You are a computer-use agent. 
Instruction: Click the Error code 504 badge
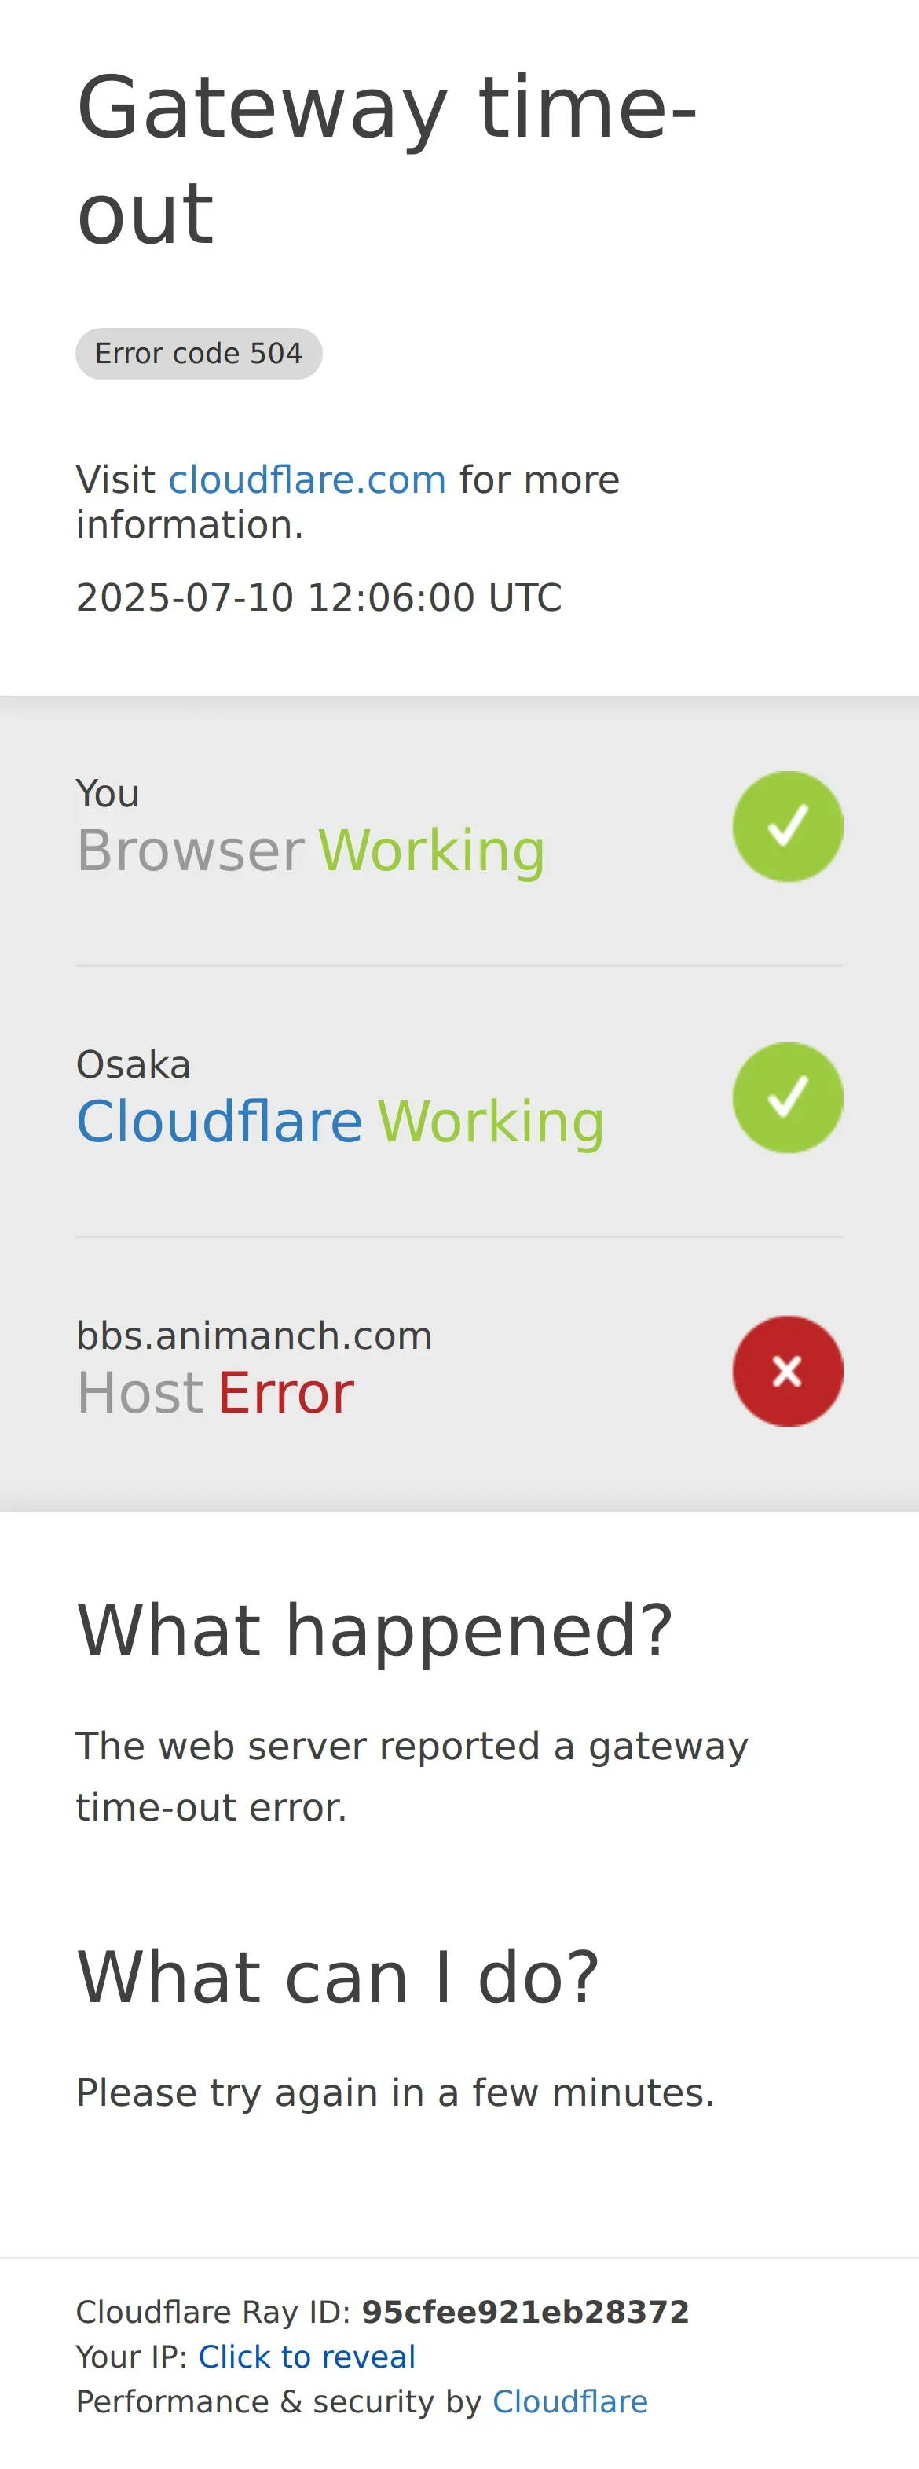(x=200, y=354)
